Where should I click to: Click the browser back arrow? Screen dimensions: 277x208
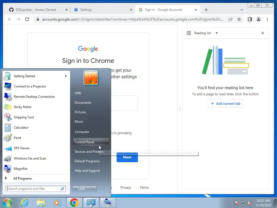pyautogui.click(x=10, y=19)
